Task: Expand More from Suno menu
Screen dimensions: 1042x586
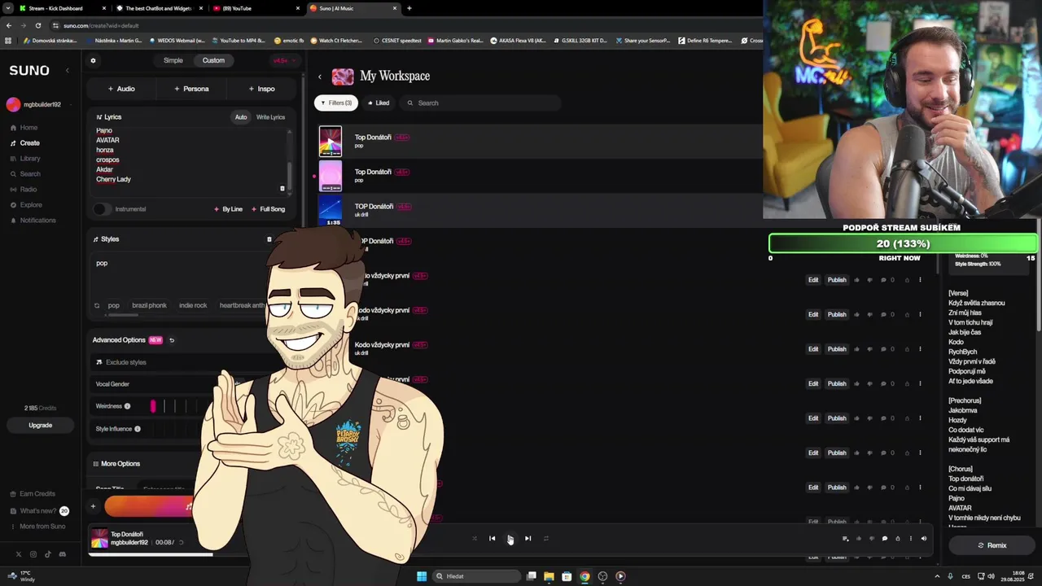Action: (x=38, y=527)
